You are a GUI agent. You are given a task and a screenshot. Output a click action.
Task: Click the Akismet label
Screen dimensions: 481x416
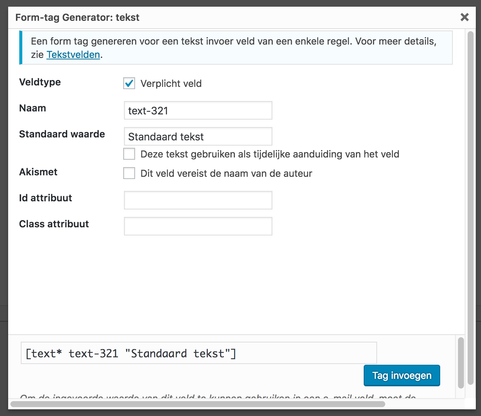point(38,172)
